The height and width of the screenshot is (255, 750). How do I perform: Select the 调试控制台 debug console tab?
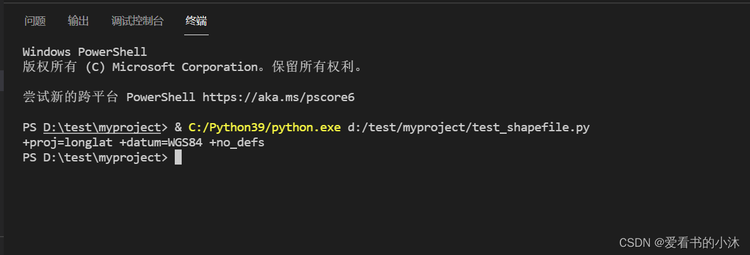(x=137, y=21)
